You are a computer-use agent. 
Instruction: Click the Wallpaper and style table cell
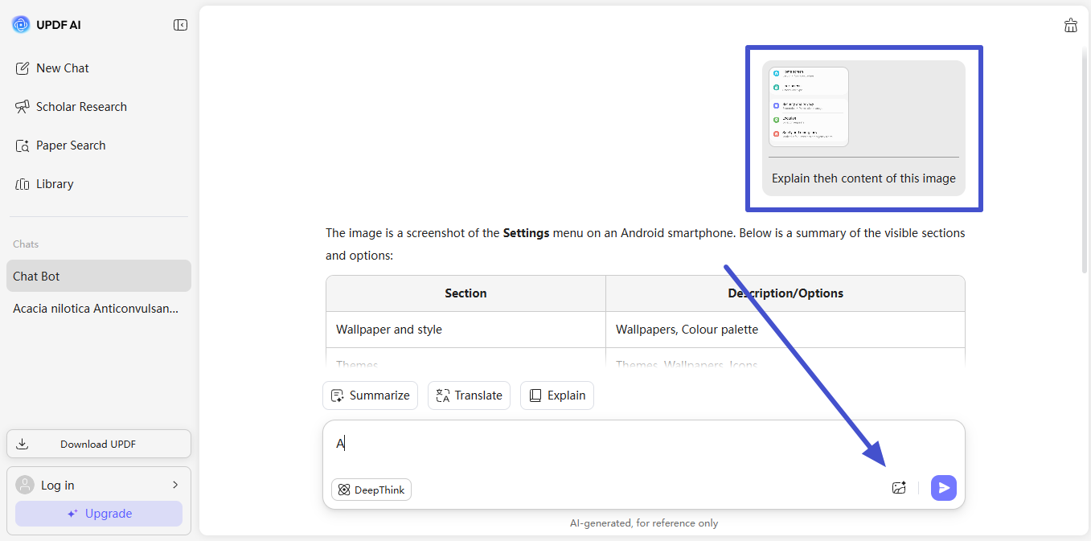tap(466, 330)
